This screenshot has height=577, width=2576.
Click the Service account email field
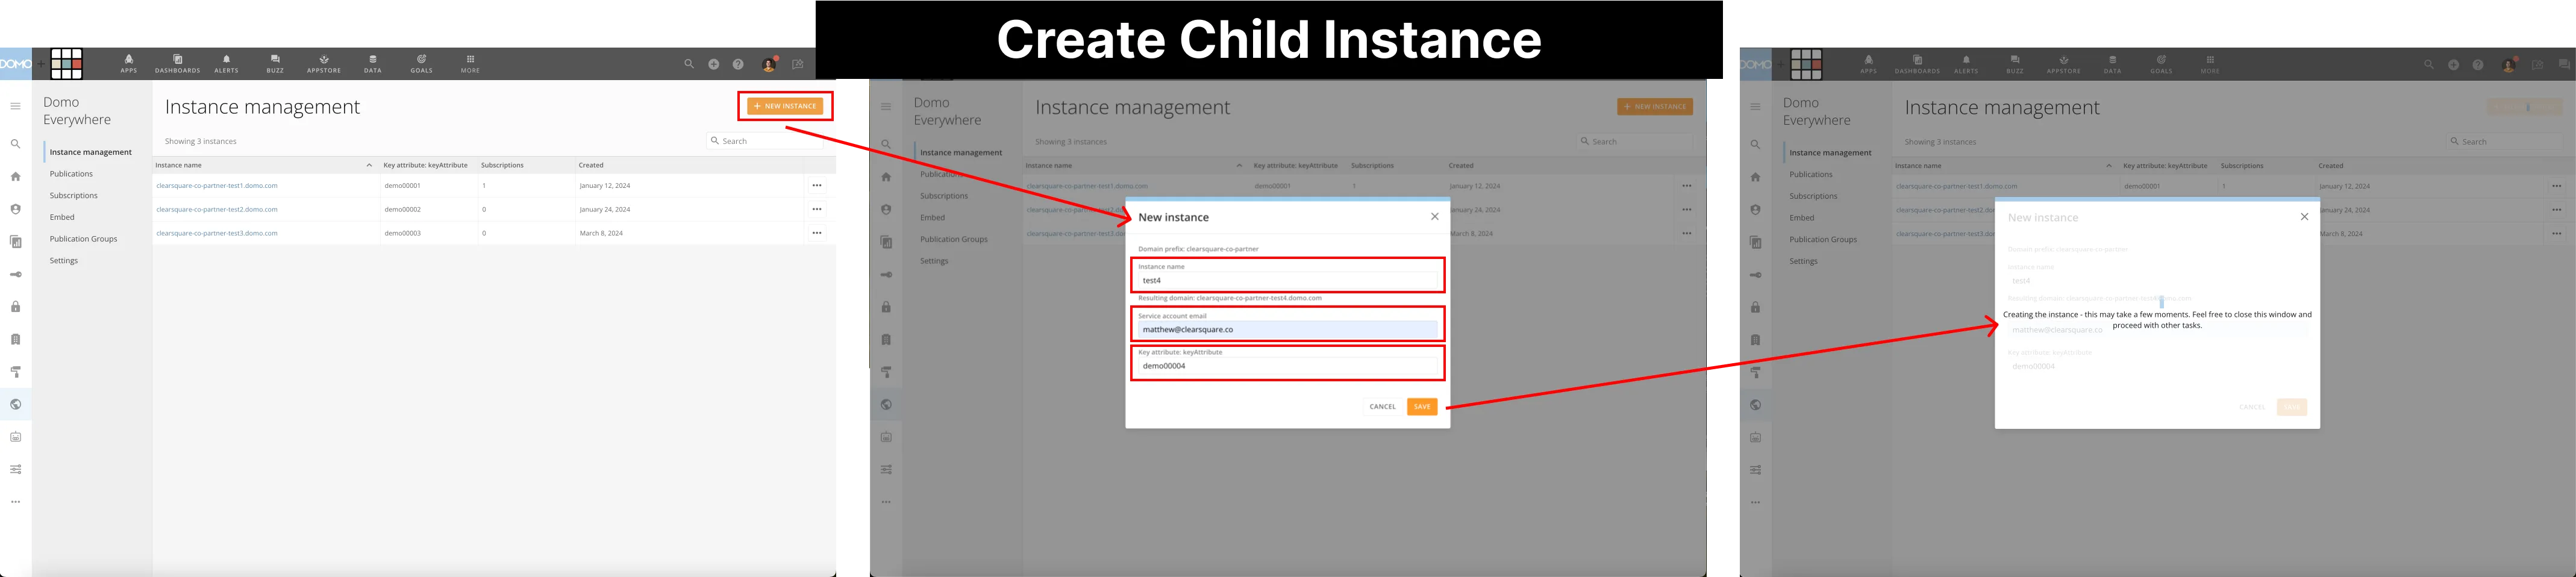click(x=1288, y=329)
